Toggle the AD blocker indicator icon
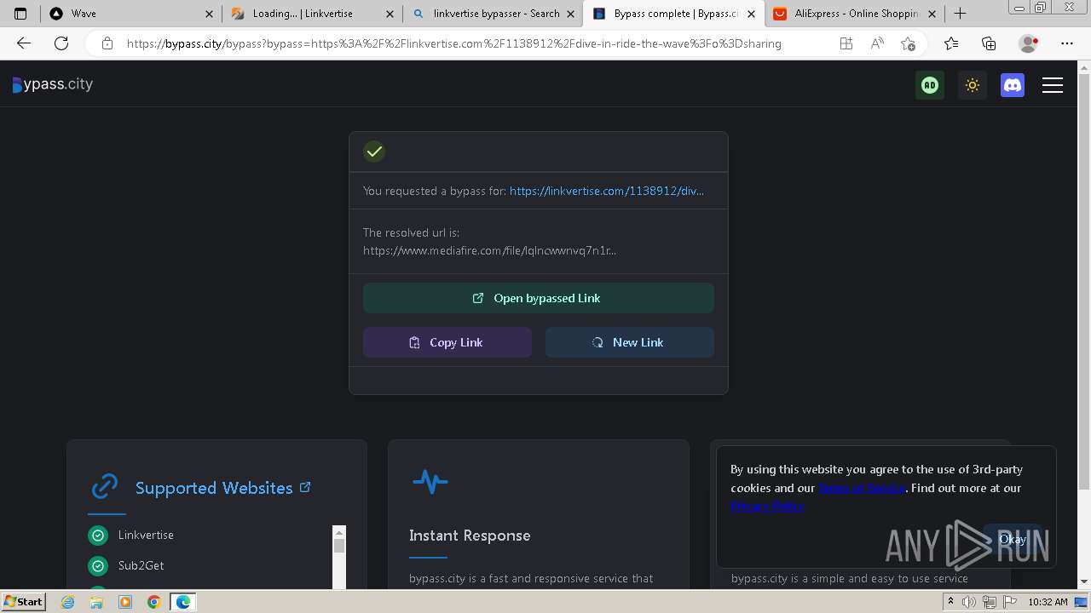The height and width of the screenshot is (613, 1091). [x=930, y=85]
